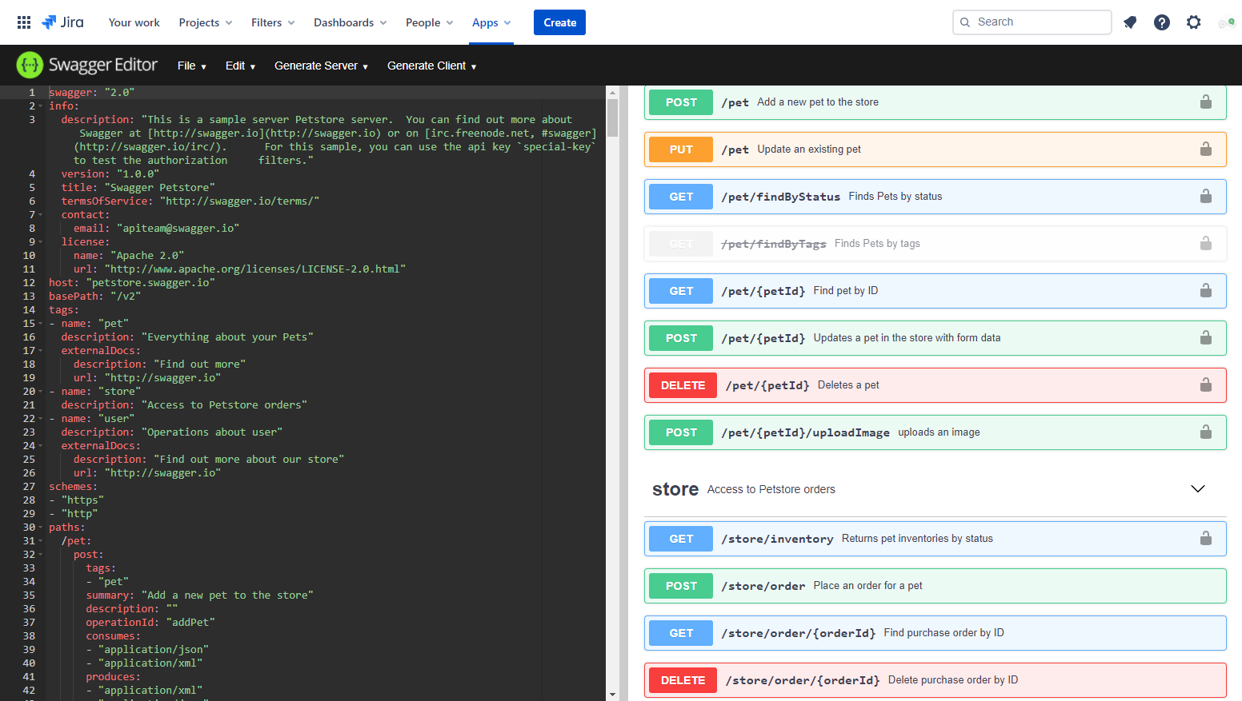
Task: Fold the /pet path at line 31
Action: [41, 541]
